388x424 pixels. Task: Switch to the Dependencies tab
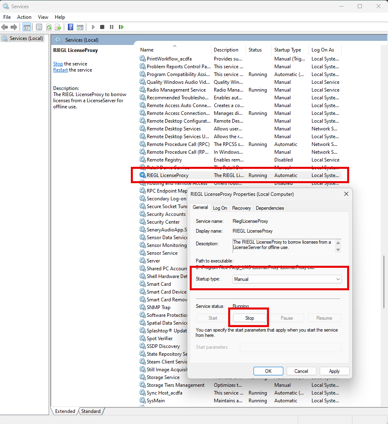coord(269,208)
